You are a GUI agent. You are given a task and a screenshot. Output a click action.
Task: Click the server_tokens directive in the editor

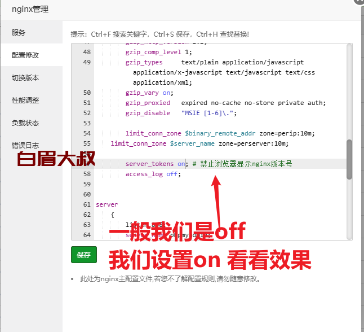click(x=149, y=164)
